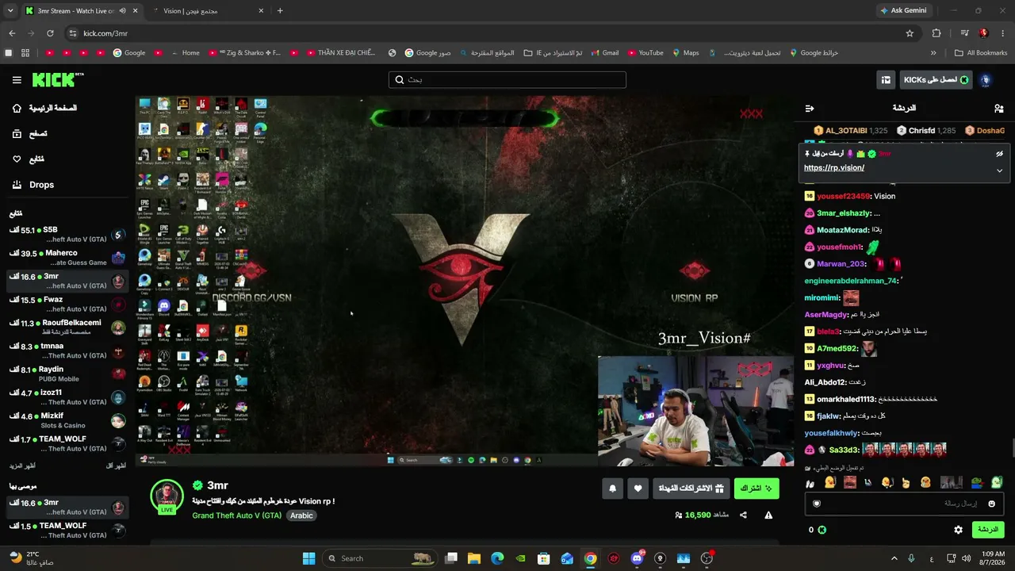1015x571 pixels.
Task: Click username youssef23459 in chat
Action: point(844,197)
